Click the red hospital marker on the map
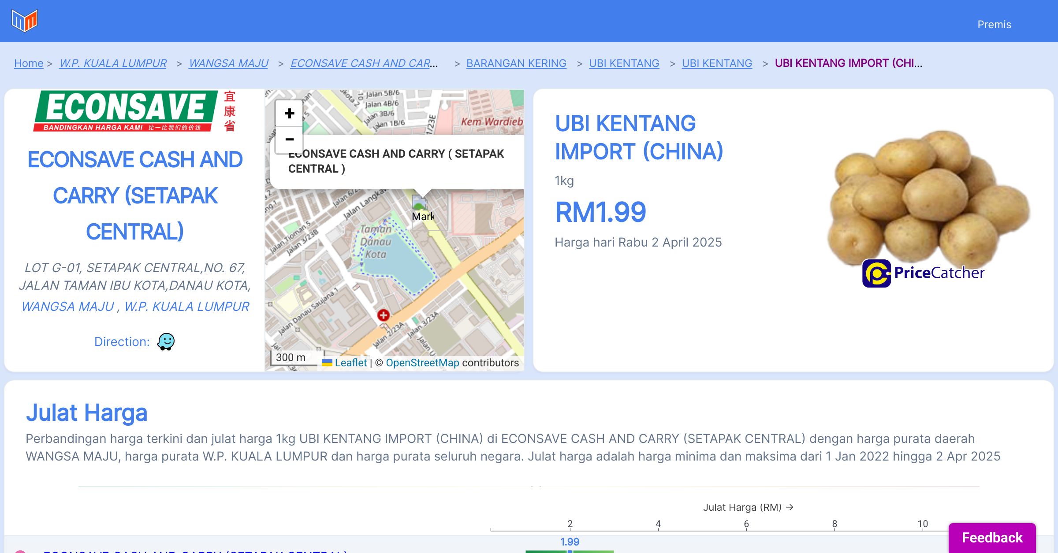Image resolution: width=1058 pixels, height=553 pixels. point(383,315)
